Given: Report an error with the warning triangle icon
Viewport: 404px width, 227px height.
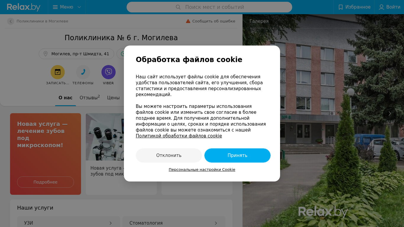Looking at the screenshot, I should pyautogui.click(x=188, y=21).
